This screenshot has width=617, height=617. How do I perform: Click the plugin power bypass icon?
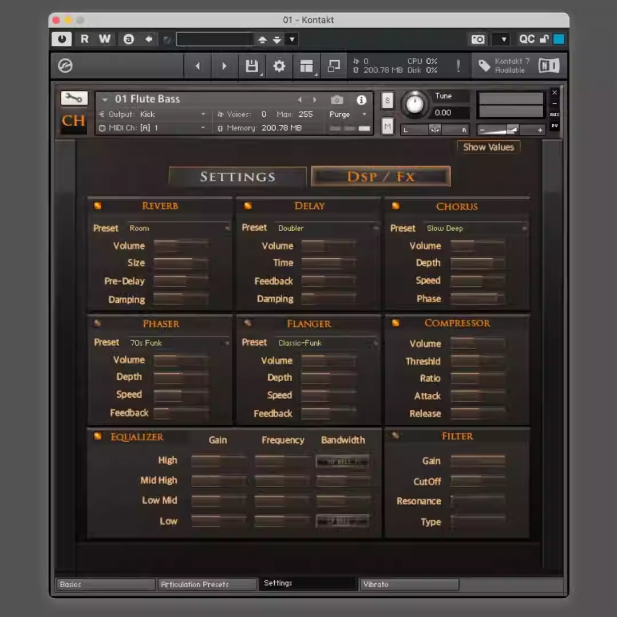62,39
